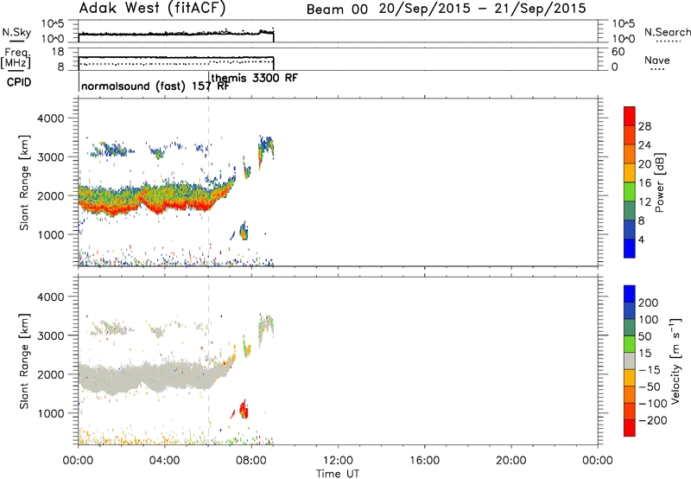Click the dark blue bottom segment of Power colorbar
This screenshot has height=479, width=691.
[x=630, y=248]
